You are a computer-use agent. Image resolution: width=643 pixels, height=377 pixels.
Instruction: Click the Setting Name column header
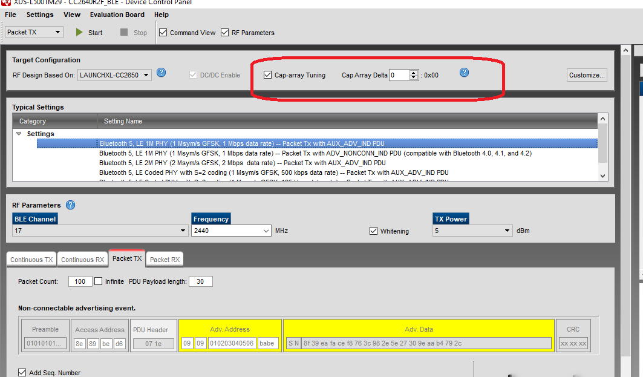347,121
